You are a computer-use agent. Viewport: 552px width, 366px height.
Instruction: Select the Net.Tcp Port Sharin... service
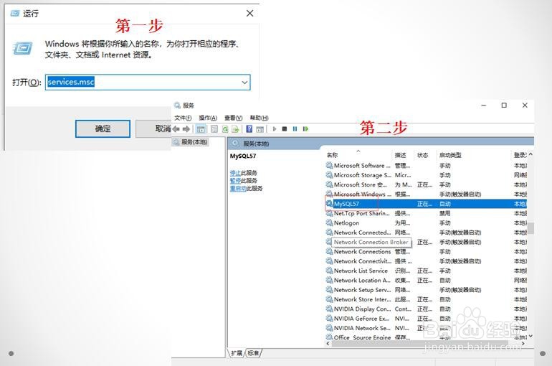point(426,213)
